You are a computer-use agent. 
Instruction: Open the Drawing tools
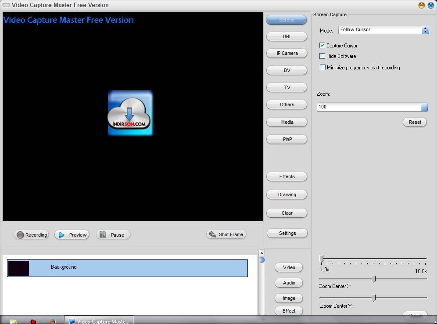click(x=287, y=194)
